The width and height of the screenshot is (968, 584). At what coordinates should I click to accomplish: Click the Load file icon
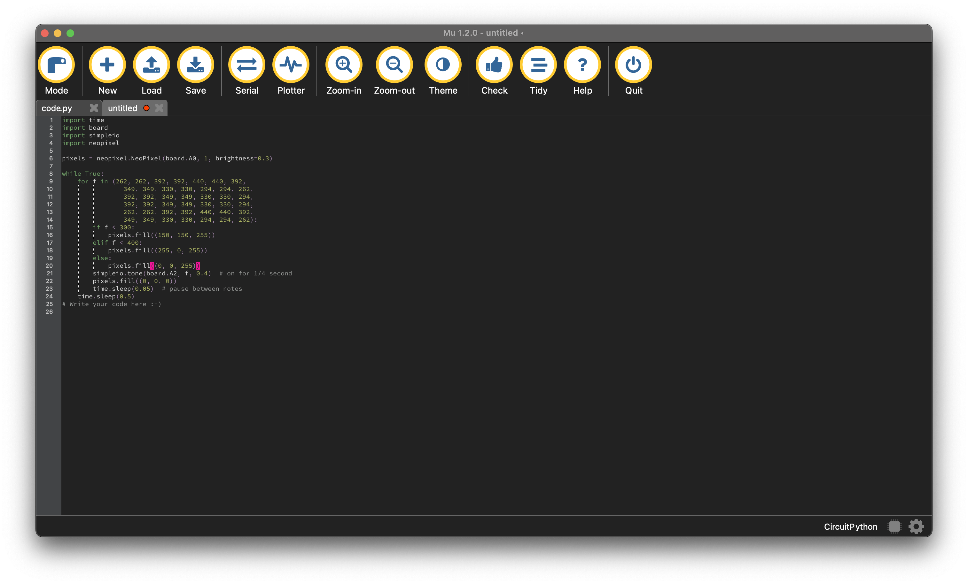151,65
